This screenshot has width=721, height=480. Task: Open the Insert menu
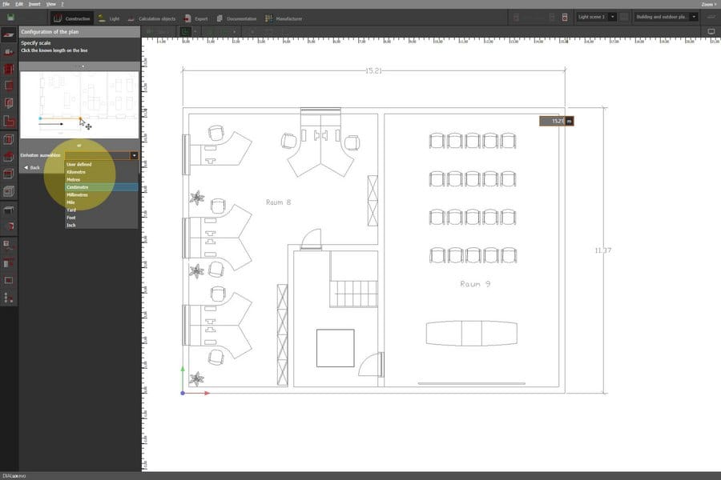[x=34, y=4]
